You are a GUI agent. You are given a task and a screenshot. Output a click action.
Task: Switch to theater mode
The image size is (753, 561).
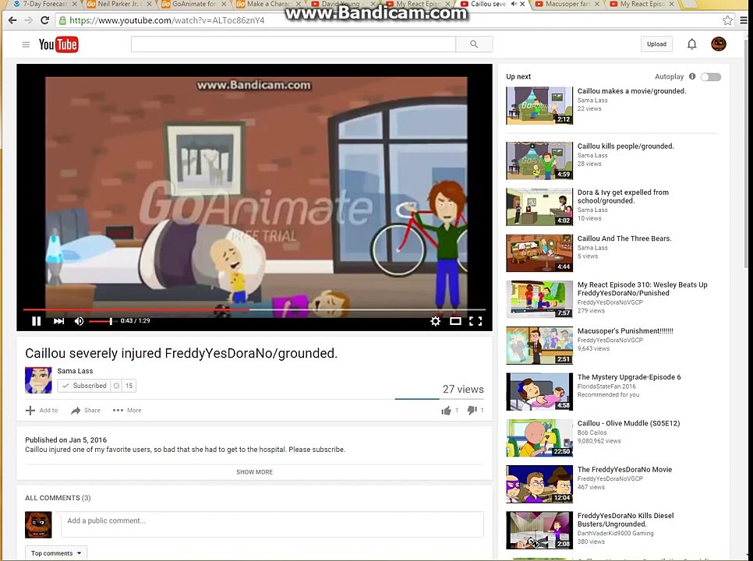tap(455, 321)
